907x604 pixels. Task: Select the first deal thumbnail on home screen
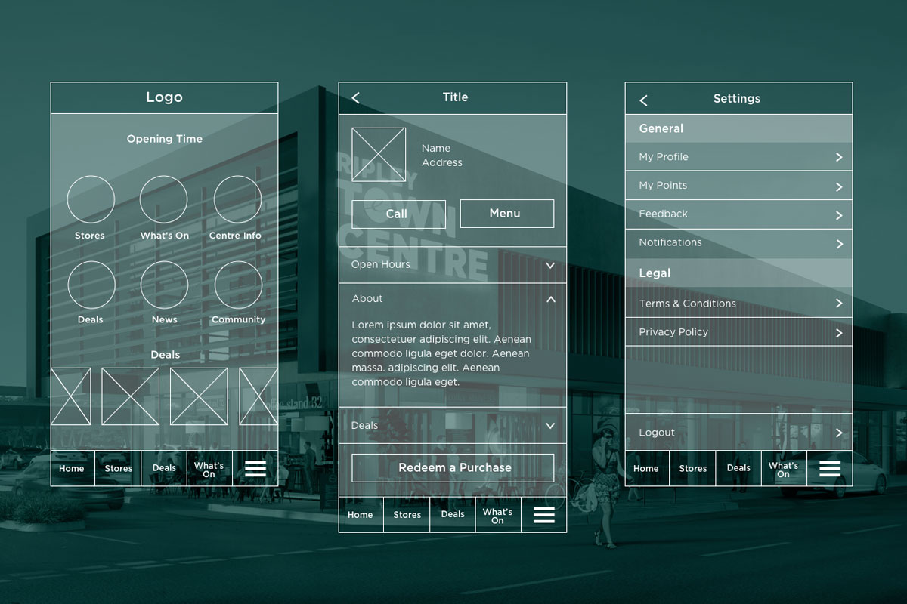click(x=72, y=396)
